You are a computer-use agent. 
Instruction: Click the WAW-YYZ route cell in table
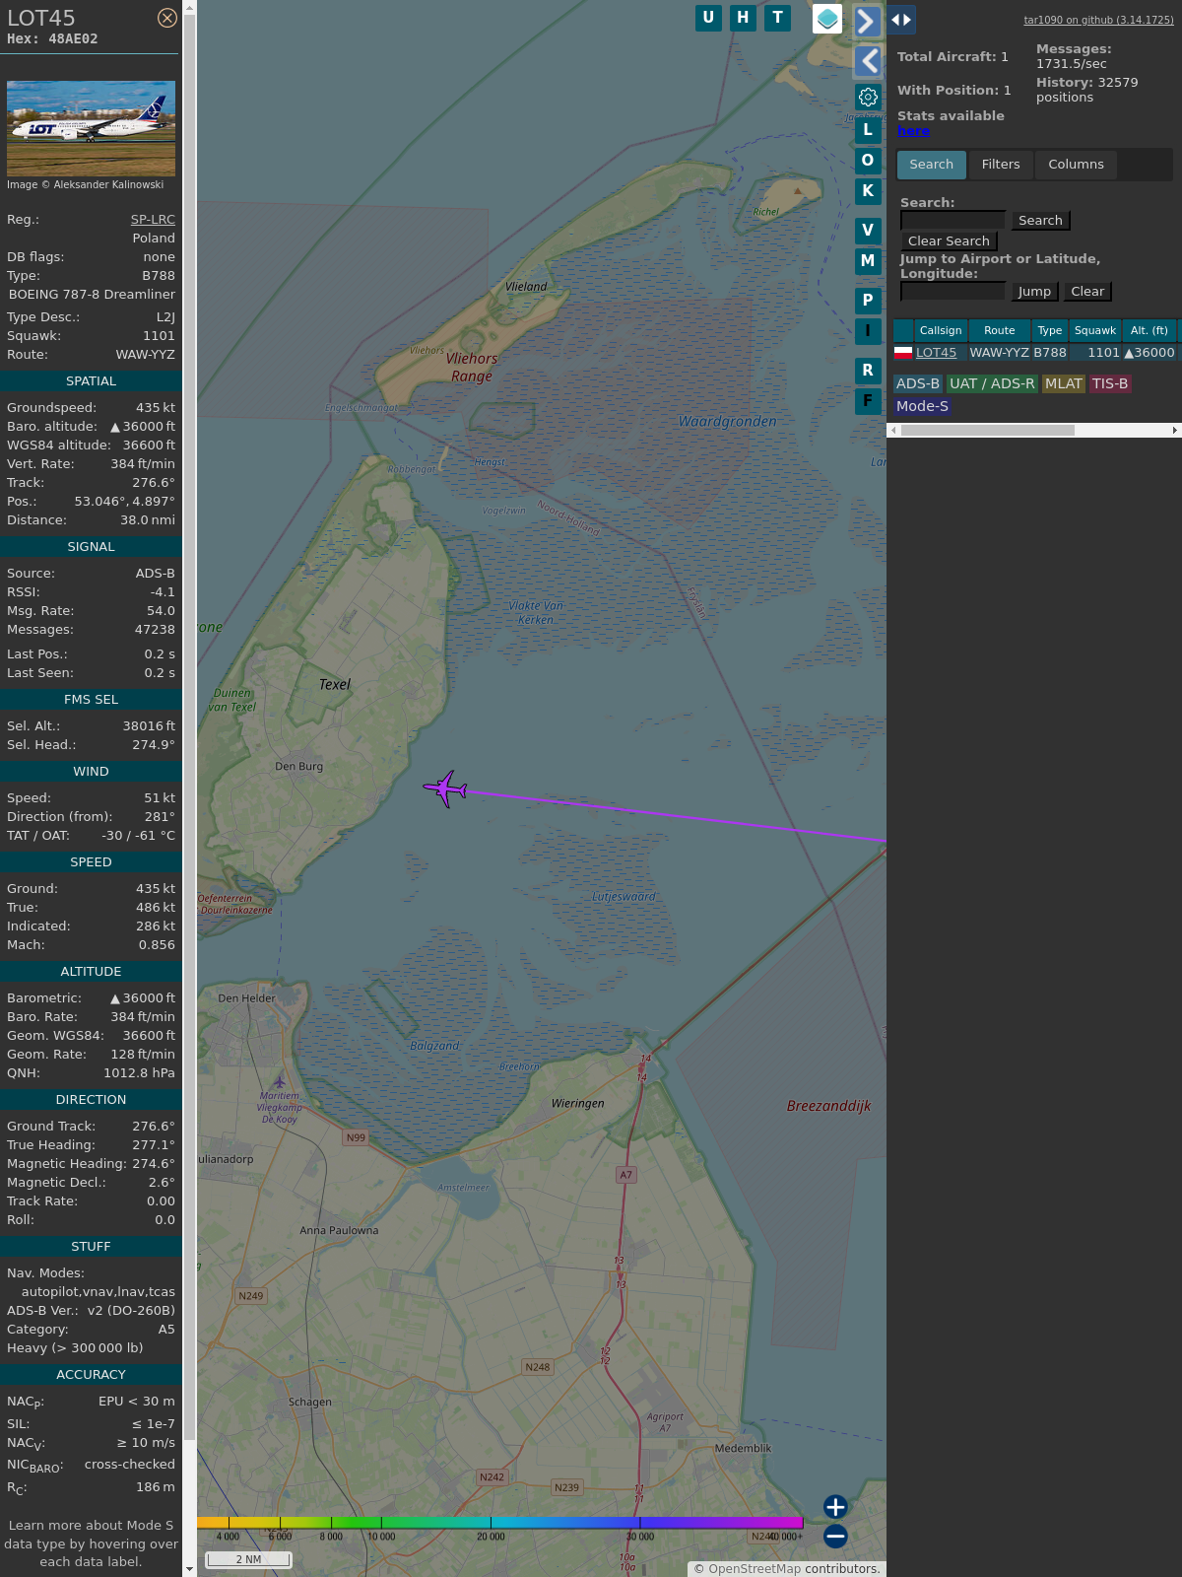[x=999, y=353]
